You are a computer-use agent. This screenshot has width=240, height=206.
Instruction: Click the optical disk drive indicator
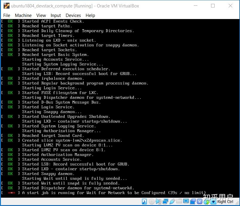click(151, 202)
